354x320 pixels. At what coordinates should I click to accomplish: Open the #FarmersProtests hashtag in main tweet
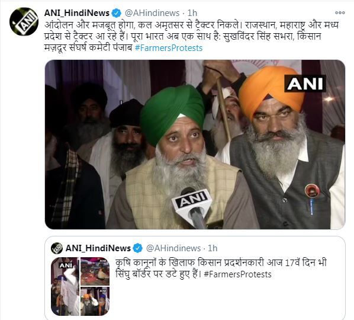click(169, 48)
